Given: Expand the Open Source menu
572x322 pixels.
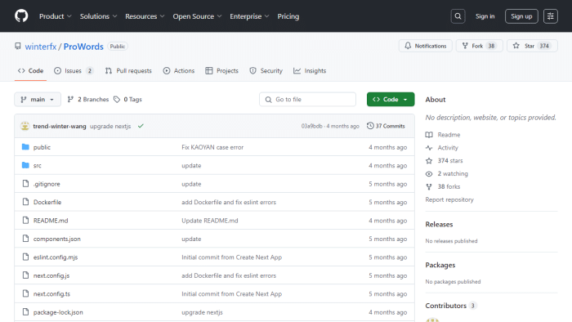Looking at the screenshot, I should point(198,16).
